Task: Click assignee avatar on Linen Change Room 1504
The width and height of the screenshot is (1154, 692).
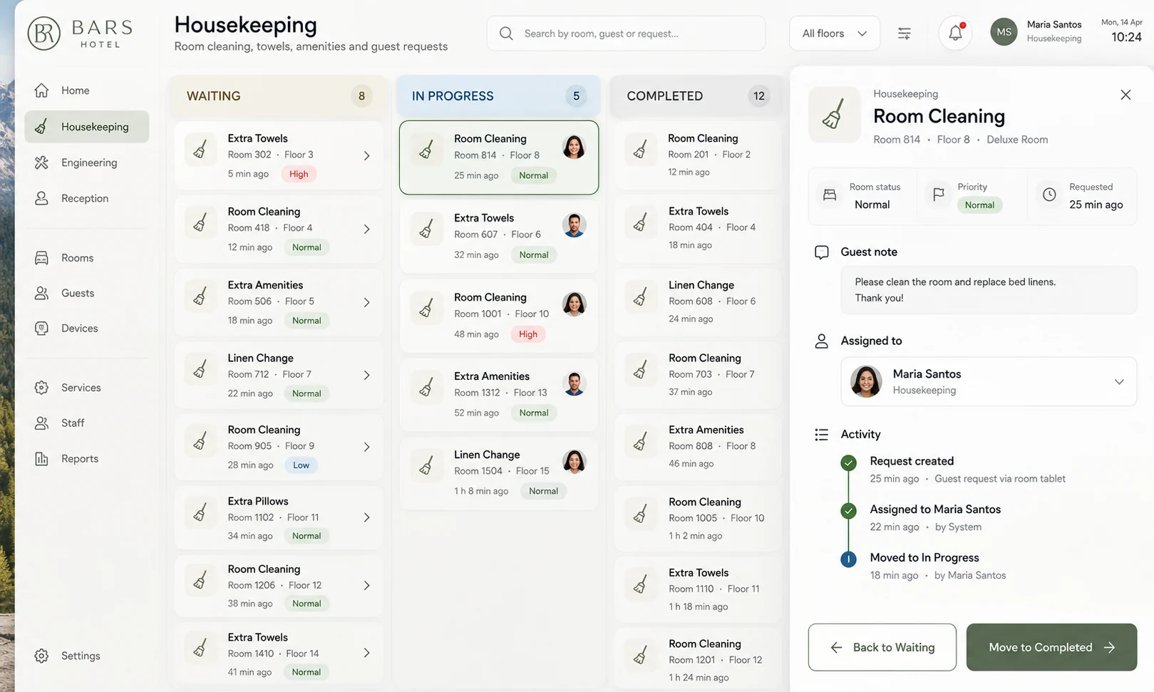Action: point(574,462)
